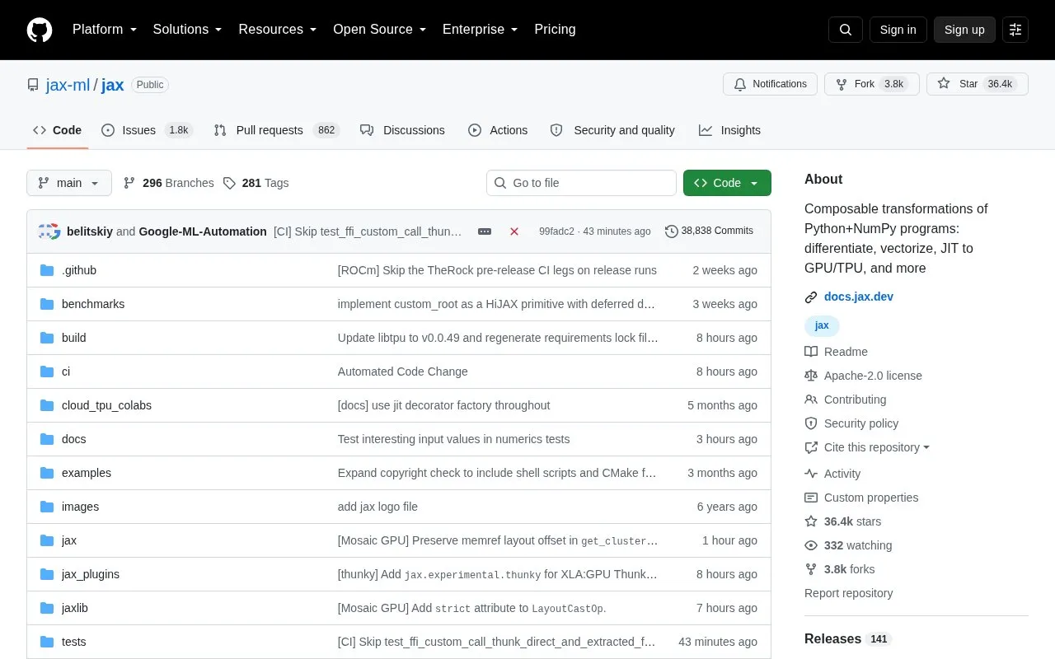Switch to the Discussions tab
Viewport: 1055px width, 659px height.
point(402,130)
